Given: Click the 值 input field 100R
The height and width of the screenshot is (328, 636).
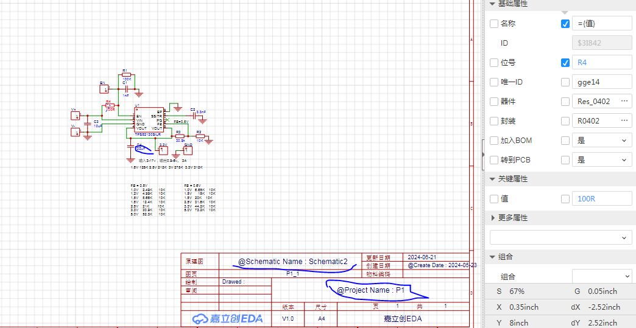Looking at the screenshot, I should 602,199.
